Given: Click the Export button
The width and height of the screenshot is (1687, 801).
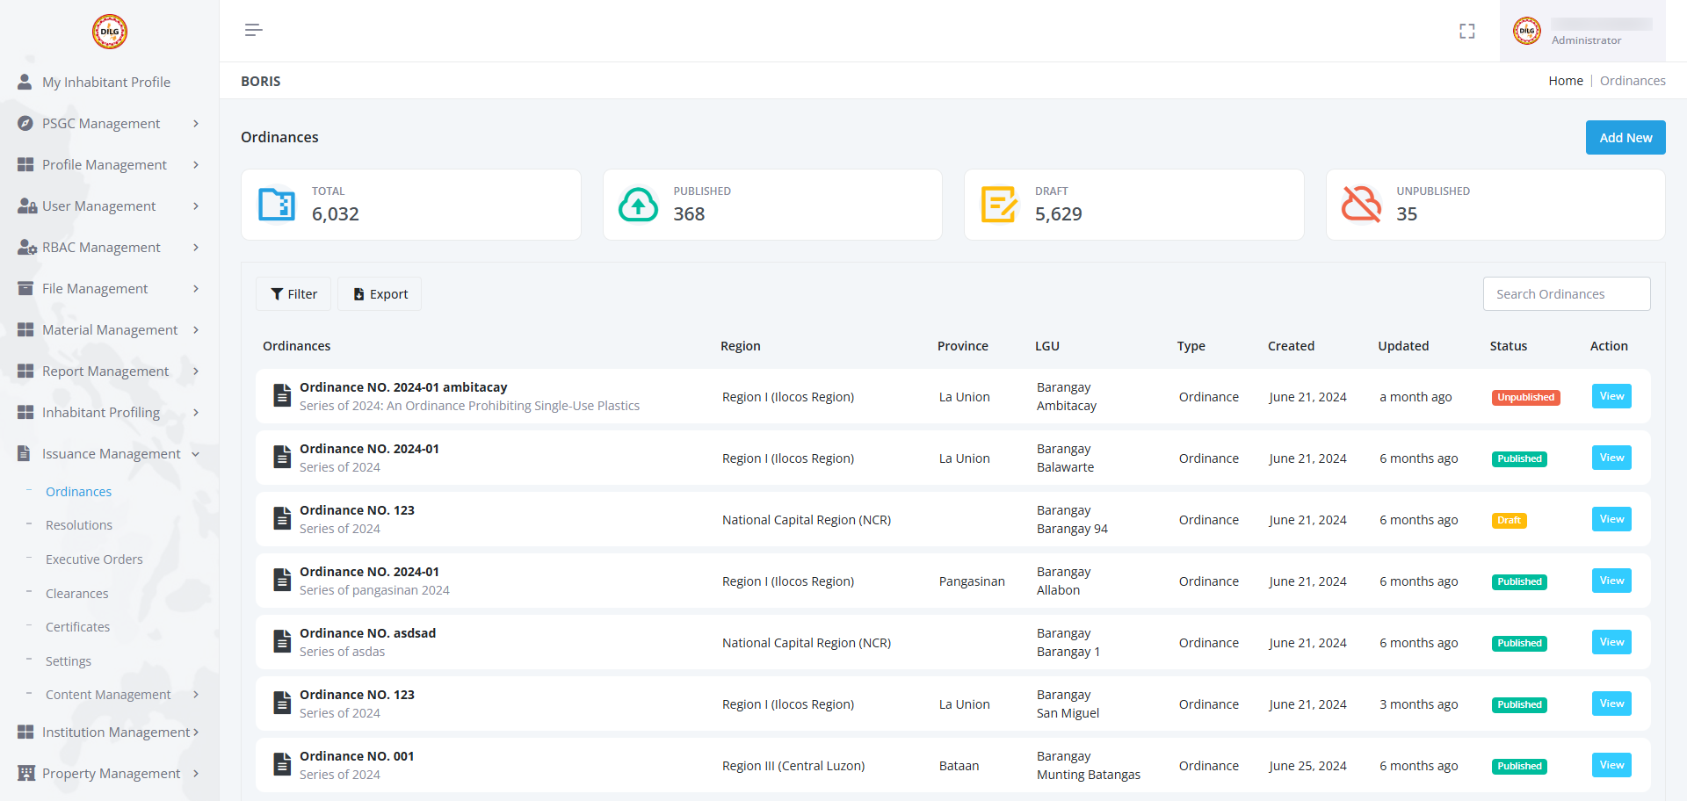Looking at the screenshot, I should [380, 293].
